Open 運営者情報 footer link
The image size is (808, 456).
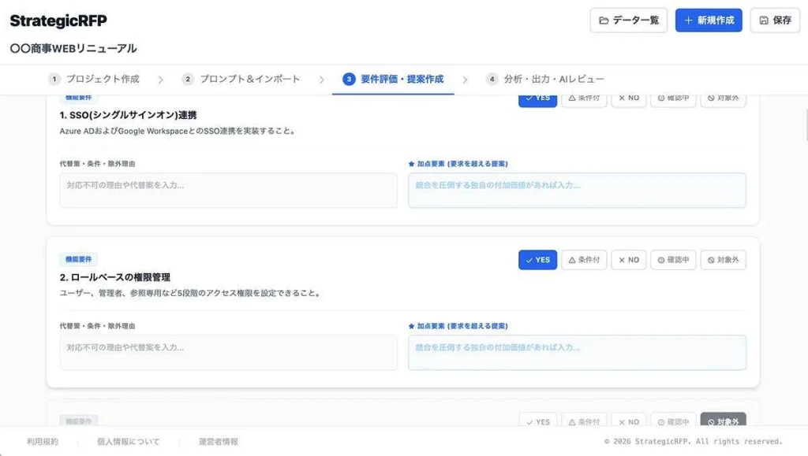pyautogui.click(x=219, y=442)
